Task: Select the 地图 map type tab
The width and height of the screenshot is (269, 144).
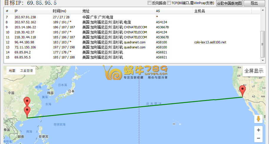Action: click(x=12, y=71)
